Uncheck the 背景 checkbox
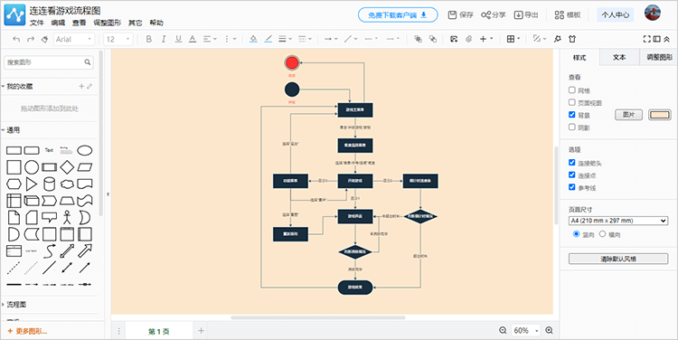Viewport: 678px width, 340px height. pos(571,115)
